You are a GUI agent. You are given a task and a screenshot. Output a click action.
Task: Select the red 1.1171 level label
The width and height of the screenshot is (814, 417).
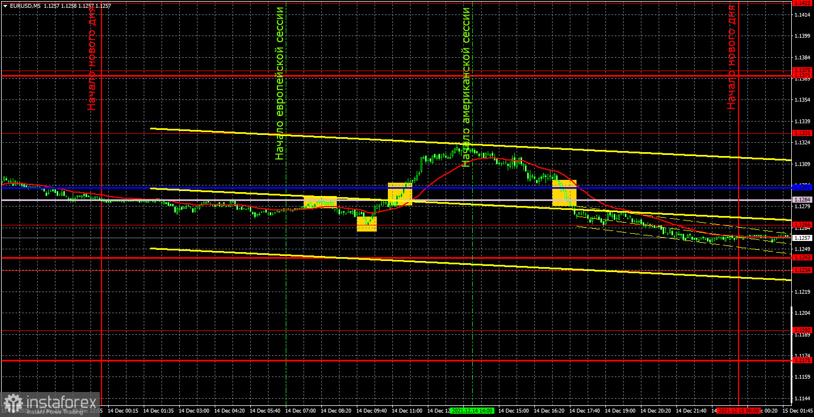(802, 360)
